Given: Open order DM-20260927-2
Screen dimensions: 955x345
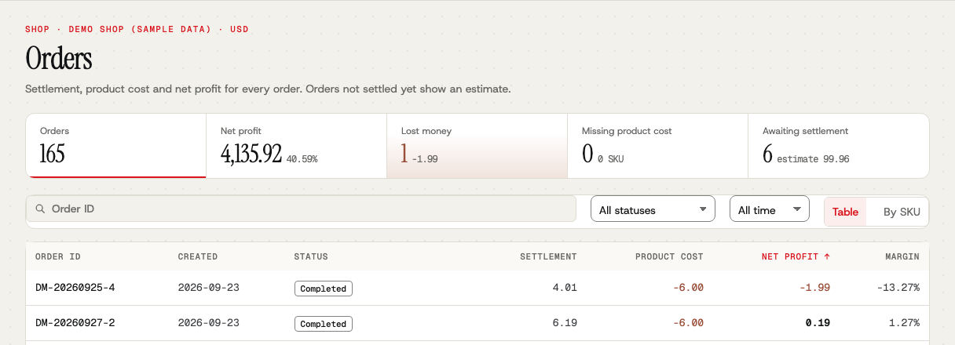Looking at the screenshot, I should tap(75, 323).
